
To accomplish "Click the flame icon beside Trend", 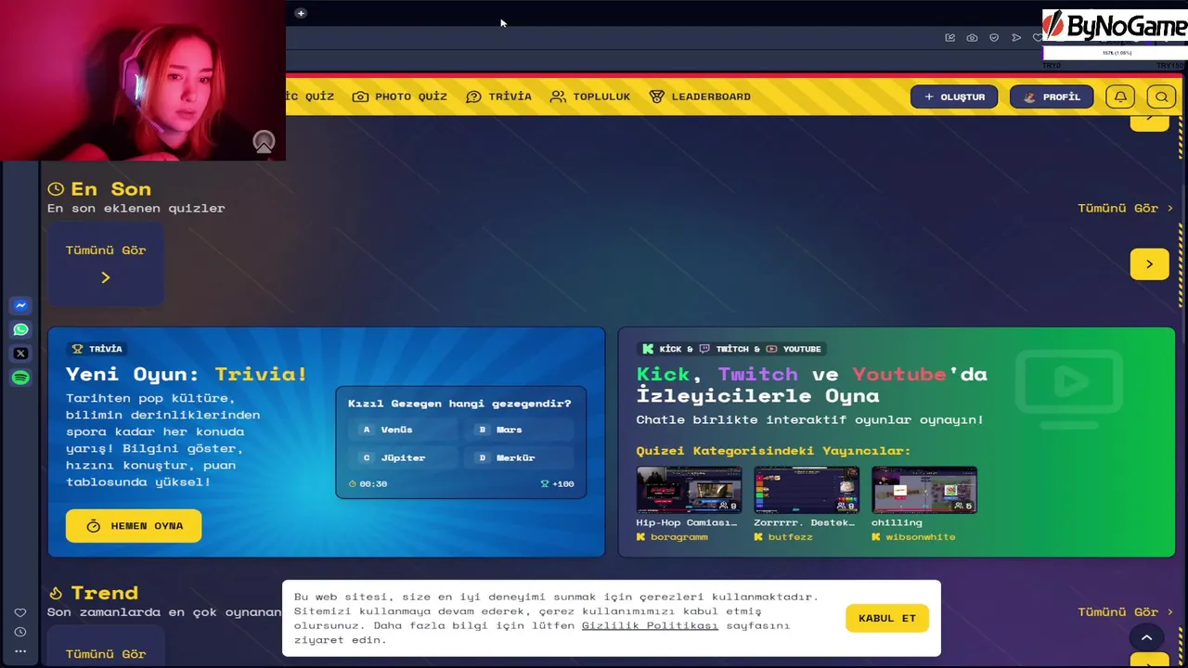I will click(x=56, y=593).
